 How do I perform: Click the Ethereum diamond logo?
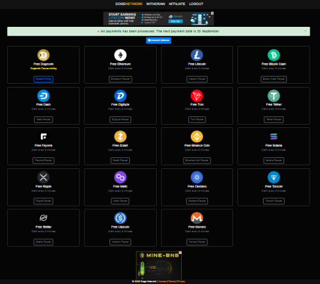click(x=120, y=55)
